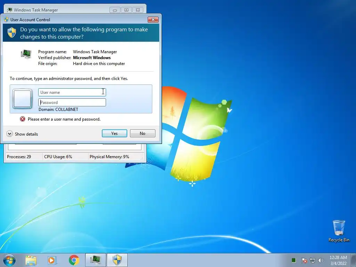Click the UAC shield icon in banner

pos(12,32)
